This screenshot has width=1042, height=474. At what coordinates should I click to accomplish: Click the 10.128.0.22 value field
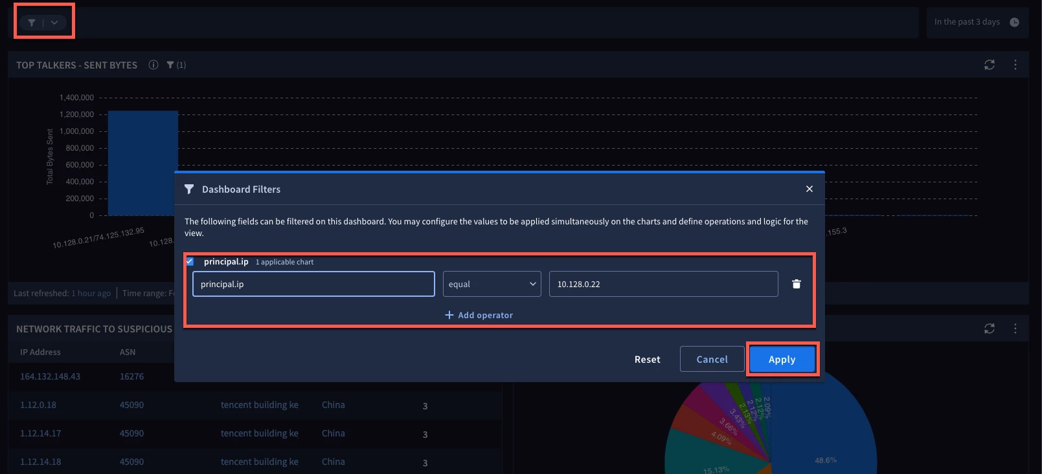coord(664,284)
